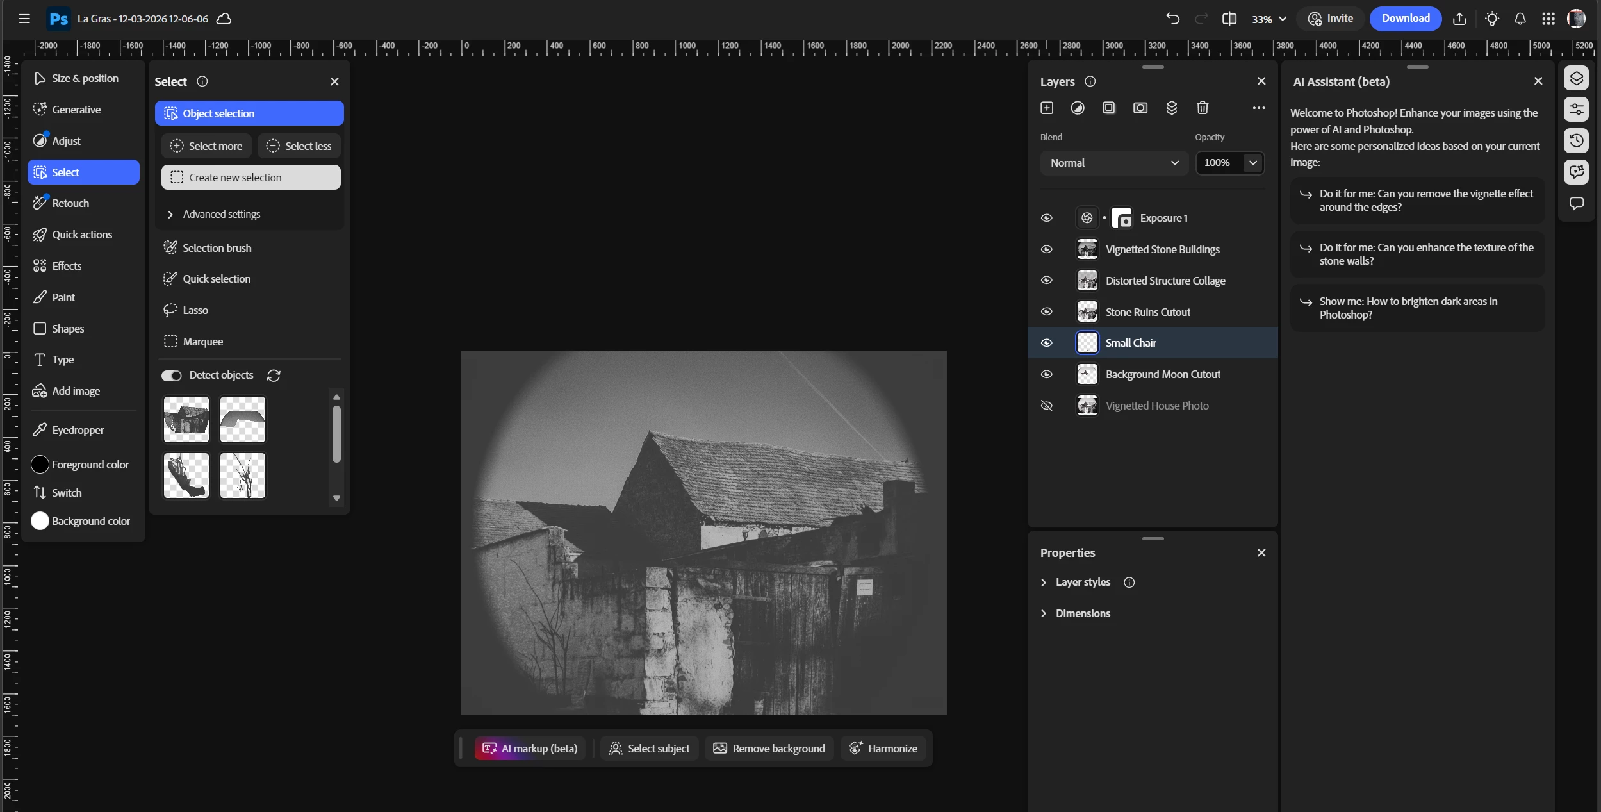Click the adjustment layer icon in Layers panel
The image size is (1601, 812).
[1078, 108]
